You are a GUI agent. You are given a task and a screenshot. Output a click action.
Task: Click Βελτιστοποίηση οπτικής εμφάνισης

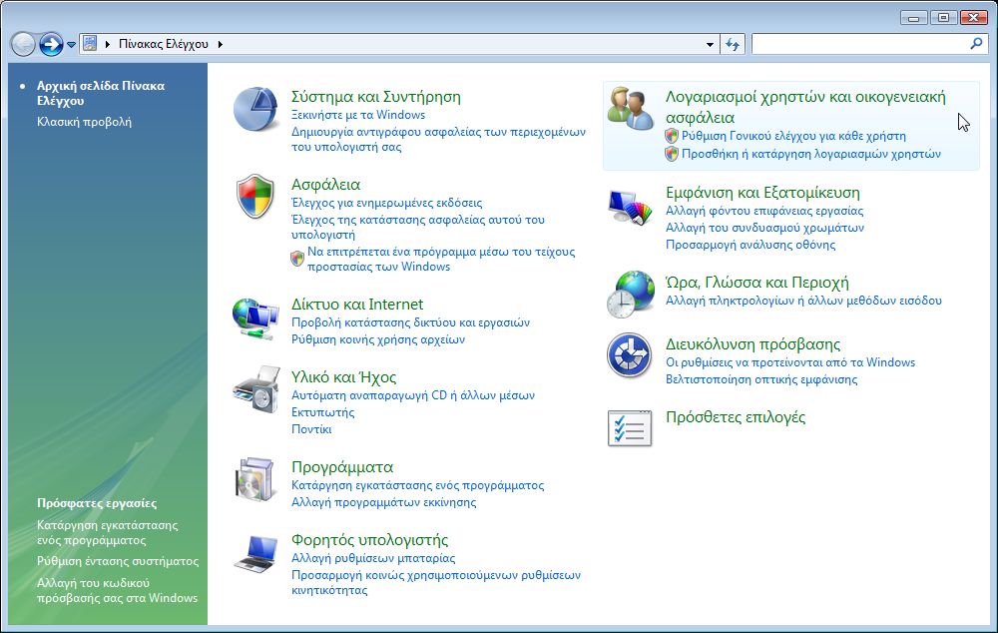[x=761, y=379]
